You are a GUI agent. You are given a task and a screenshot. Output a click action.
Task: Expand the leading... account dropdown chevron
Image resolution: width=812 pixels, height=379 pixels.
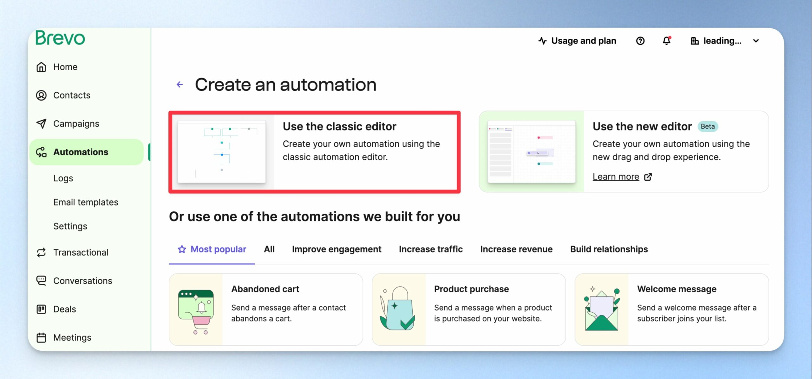tap(756, 41)
